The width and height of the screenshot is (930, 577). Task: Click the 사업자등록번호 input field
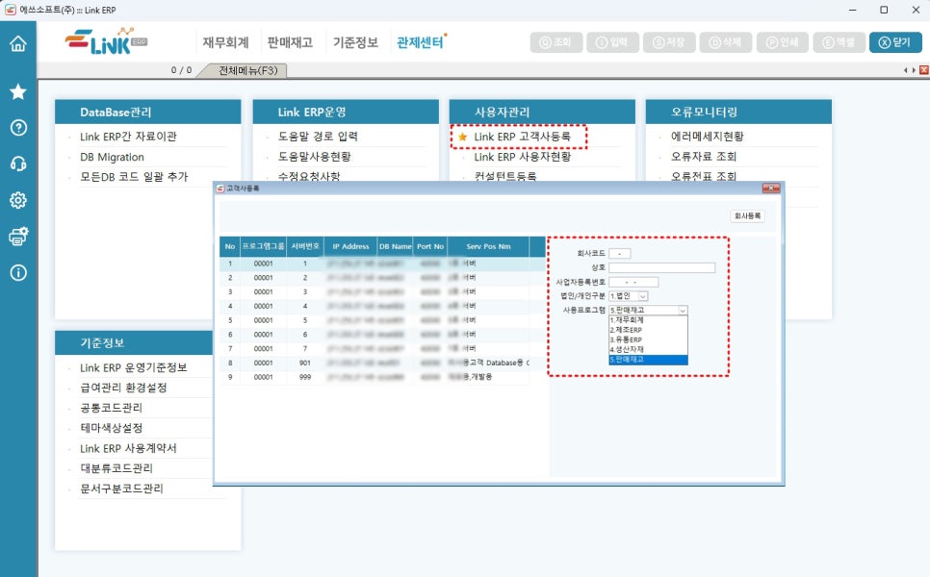(633, 282)
